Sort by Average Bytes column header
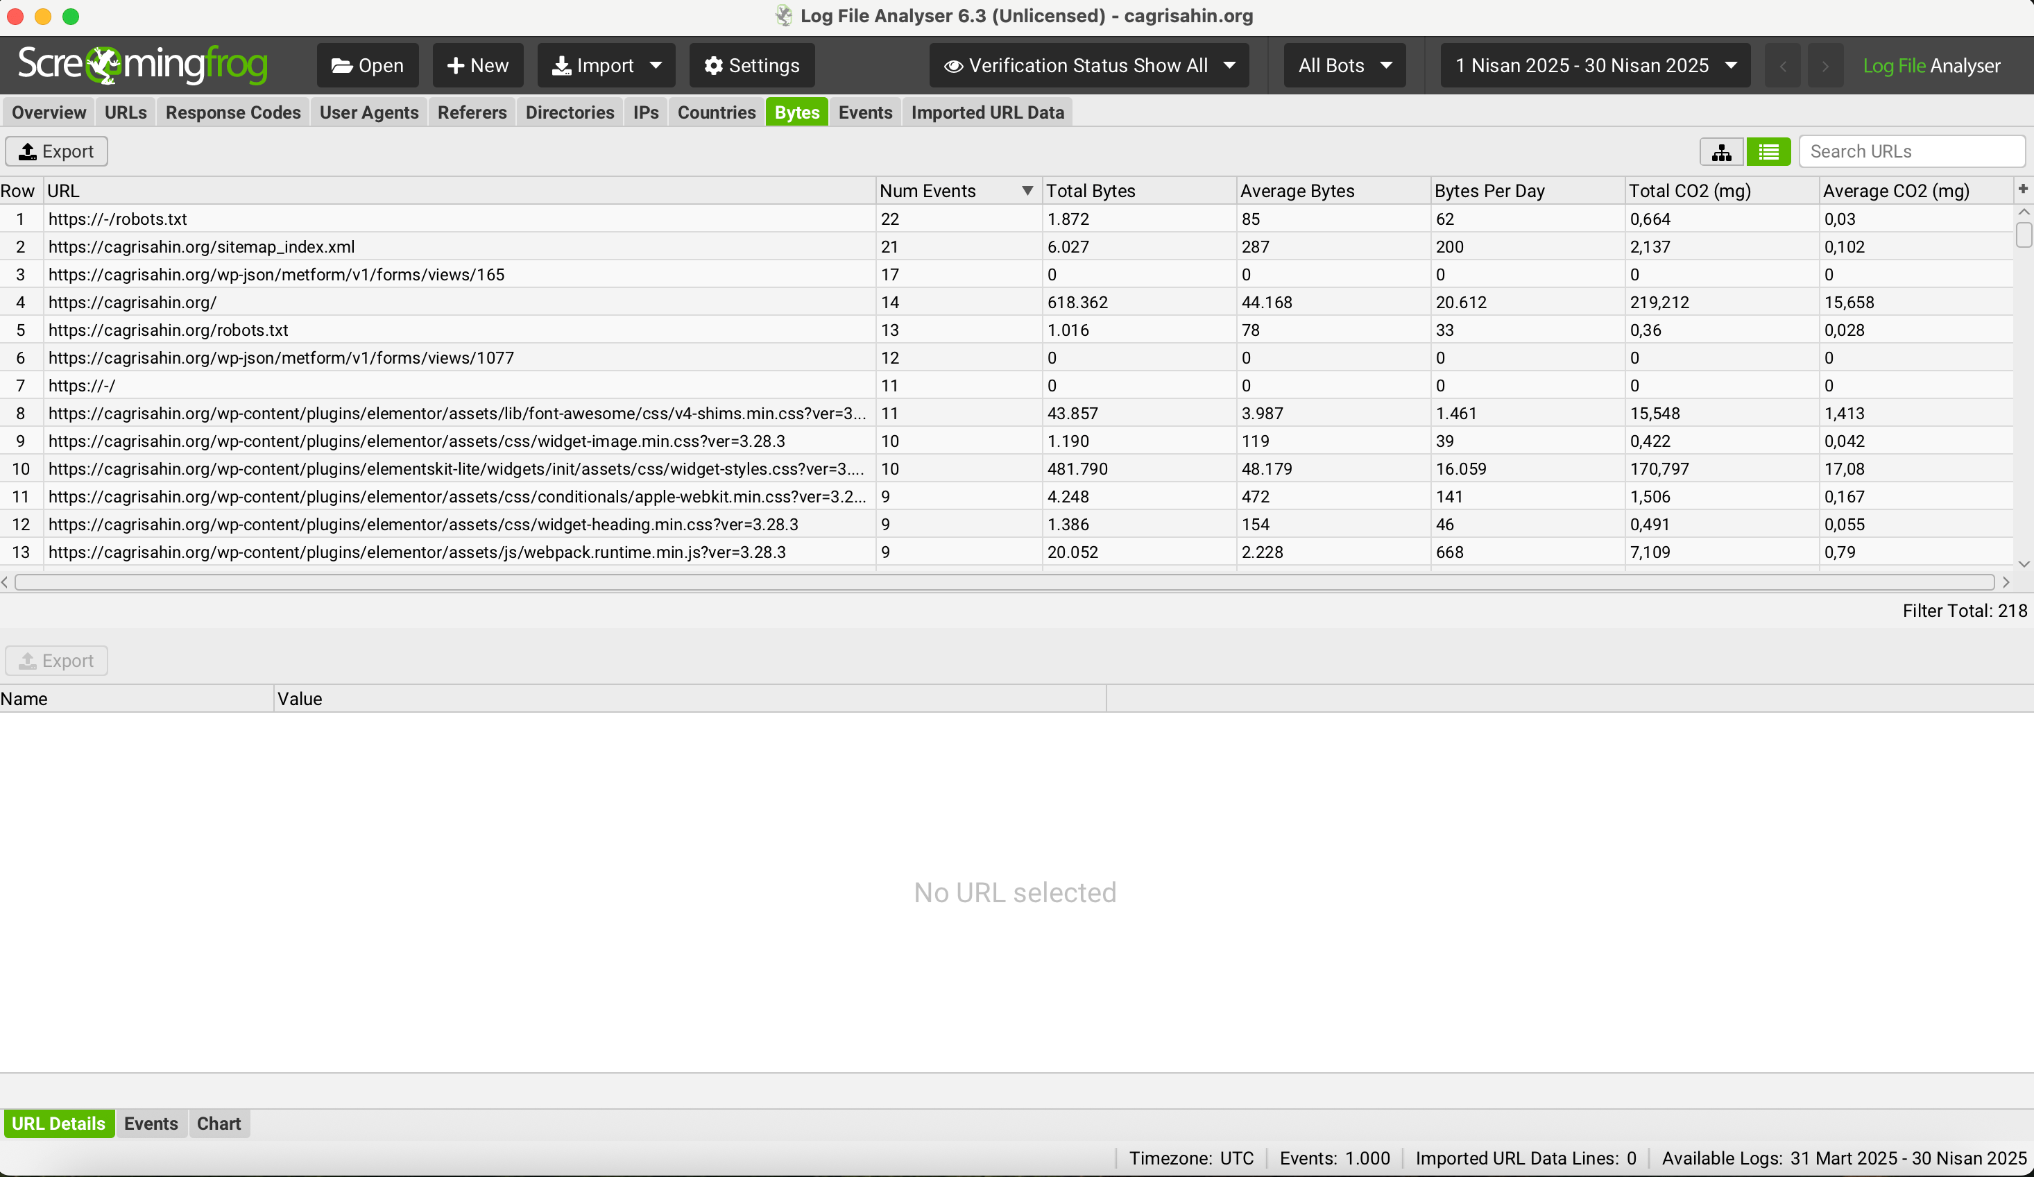 pyautogui.click(x=1333, y=191)
